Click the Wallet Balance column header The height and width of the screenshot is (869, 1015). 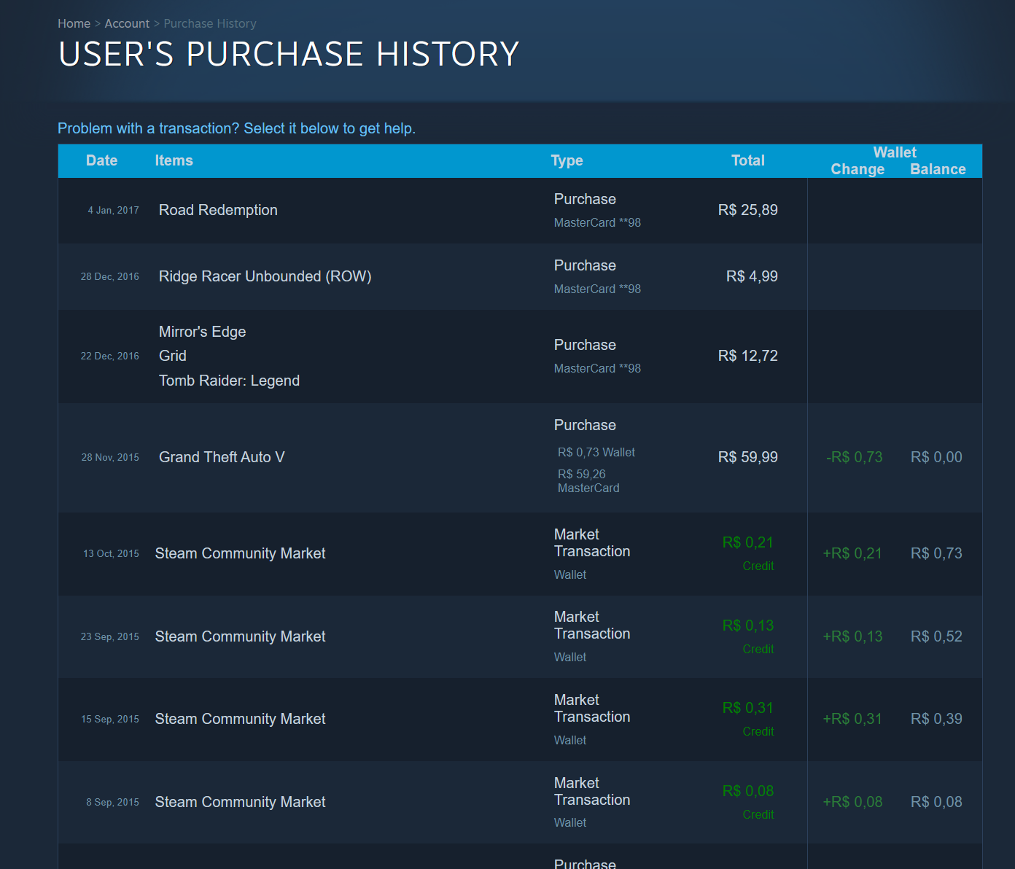[x=938, y=169]
